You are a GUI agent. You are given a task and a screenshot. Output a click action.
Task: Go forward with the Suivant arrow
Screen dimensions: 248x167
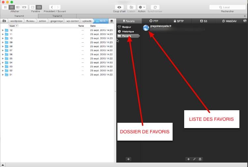coord(58,7)
